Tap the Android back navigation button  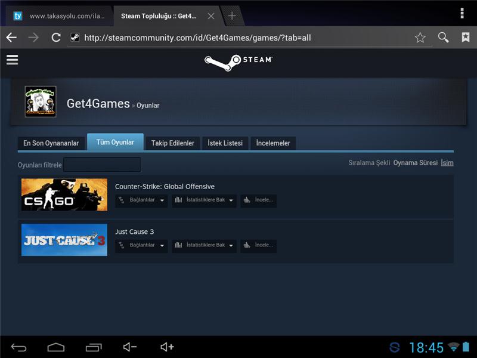click(18, 347)
